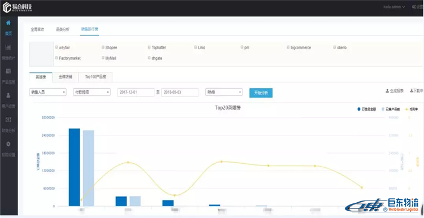Check the MyMall checkbox
Viewport: 424px width, 218px height.
(103, 58)
